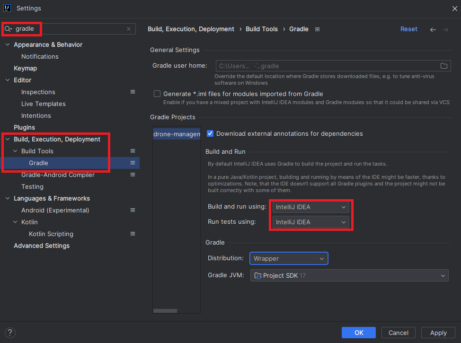Collapse the Build, Execution, Deployment section
The width and height of the screenshot is (461, 343).
coord(8,139)
